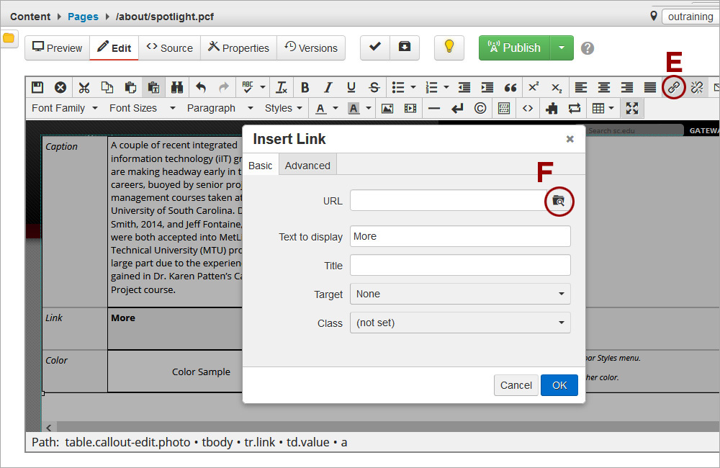This screenshot has height=468, width=720.
Task: Toggle Superscript formatting
Action: (x=534, y=87)
